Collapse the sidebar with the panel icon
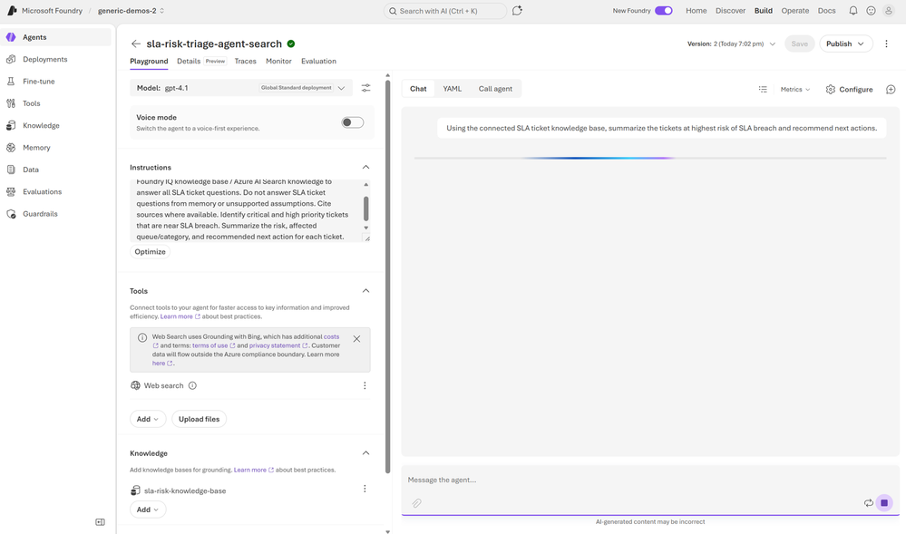The width and height of the screenshot is (906, 534). pos(100,522)
